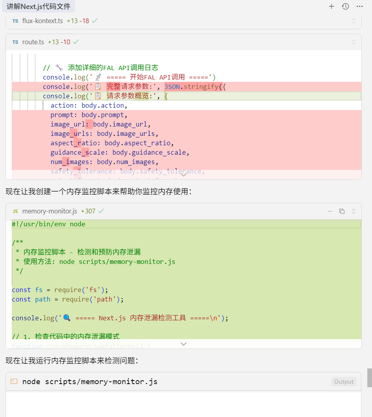Click '现在让我运行内存监控脚本来检测问题' message text
372x417 pixels.
coord(72,361)
